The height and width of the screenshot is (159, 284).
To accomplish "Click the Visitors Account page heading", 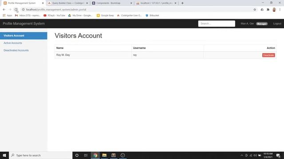I will click(x=78, y=36).
